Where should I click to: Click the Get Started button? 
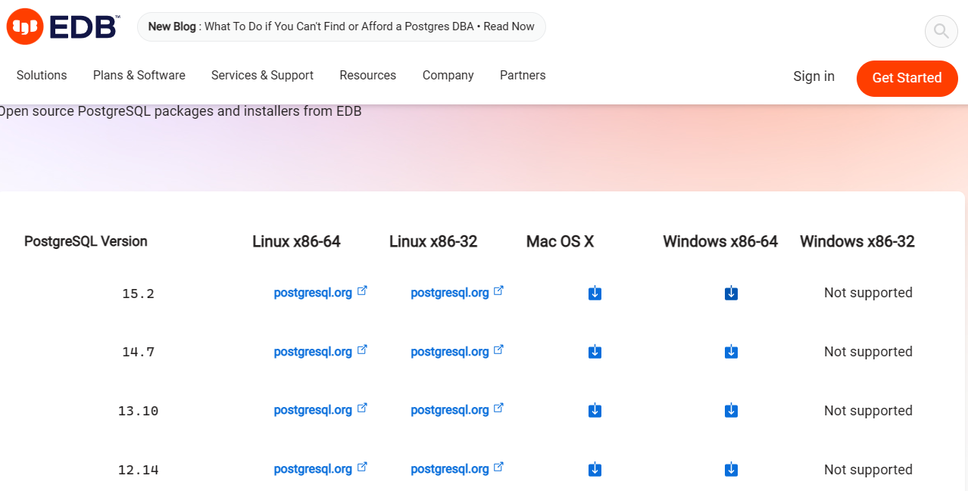coord(907,78)
